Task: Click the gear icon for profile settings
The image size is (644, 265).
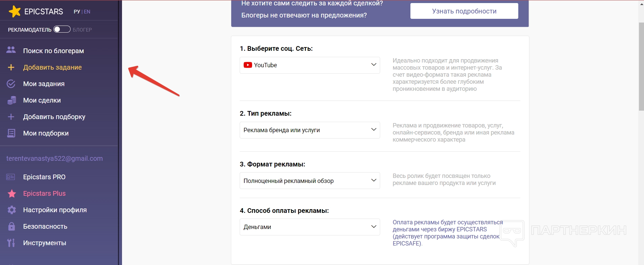Action: [x=12, y=210]
